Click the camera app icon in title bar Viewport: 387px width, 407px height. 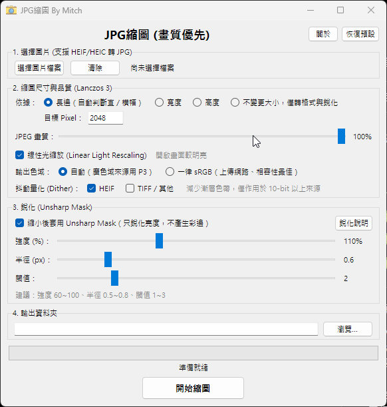[x=11, y=11]
